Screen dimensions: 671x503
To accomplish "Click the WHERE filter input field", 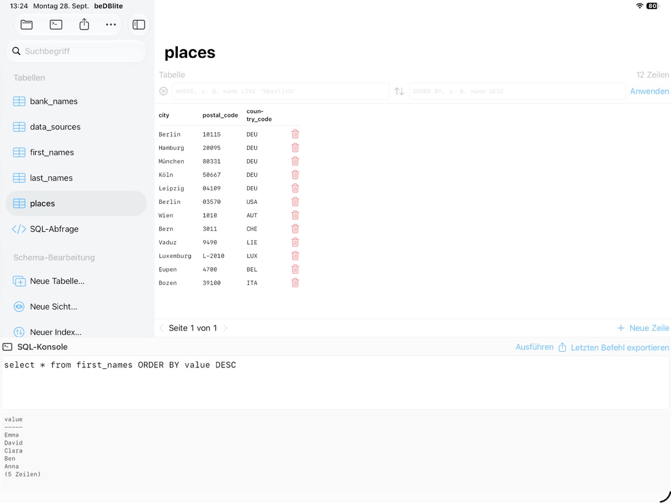I will [x=281, y=91].
